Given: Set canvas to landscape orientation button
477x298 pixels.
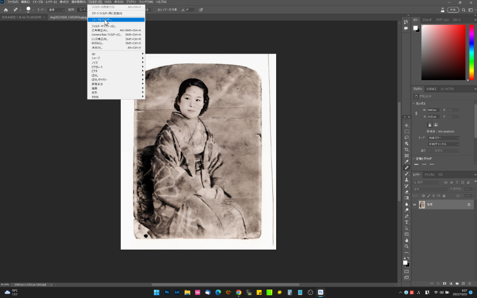Looking at the screenshot, I should pos(436,125).
